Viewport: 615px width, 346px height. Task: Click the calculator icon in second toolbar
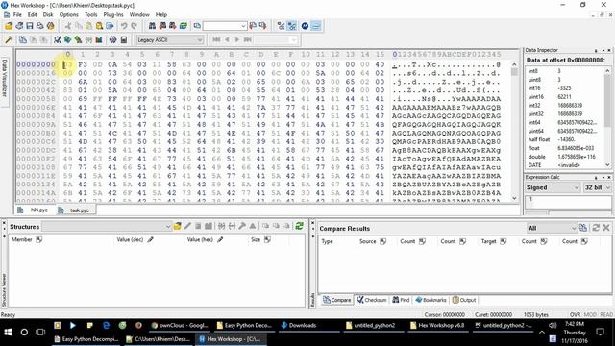[124, 39]
